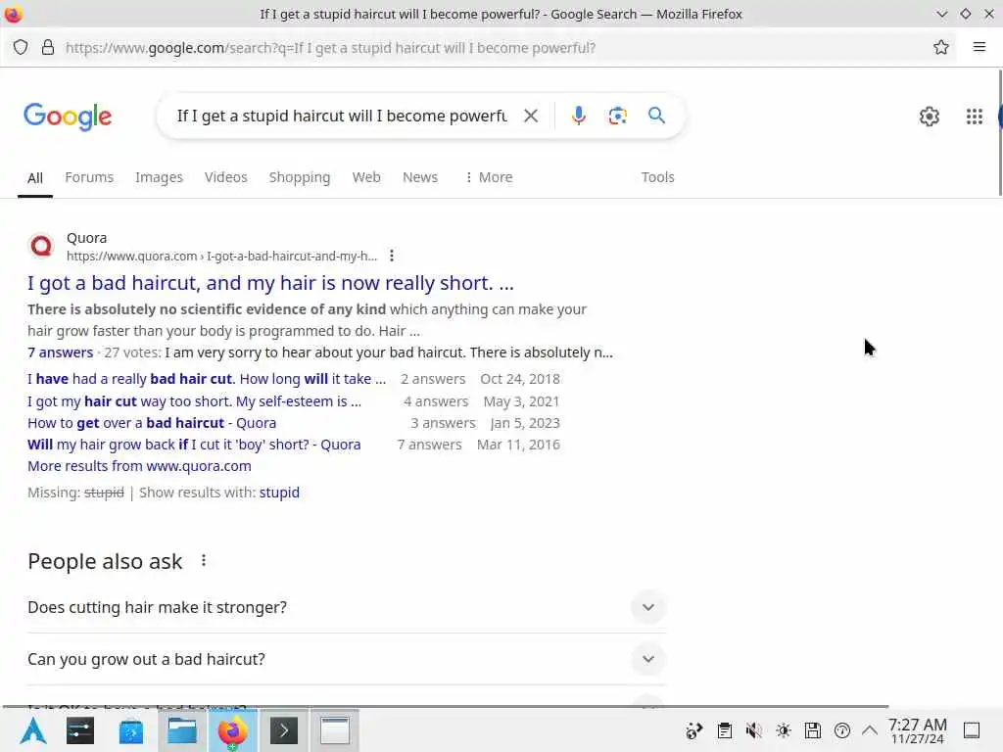The image size is (1003, 752).
Task: Open Google Lens image search
Action: [x=617, y=116]
